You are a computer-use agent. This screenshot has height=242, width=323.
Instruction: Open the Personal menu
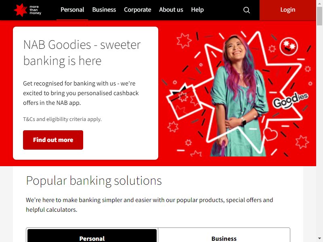[x=72, y=10]
